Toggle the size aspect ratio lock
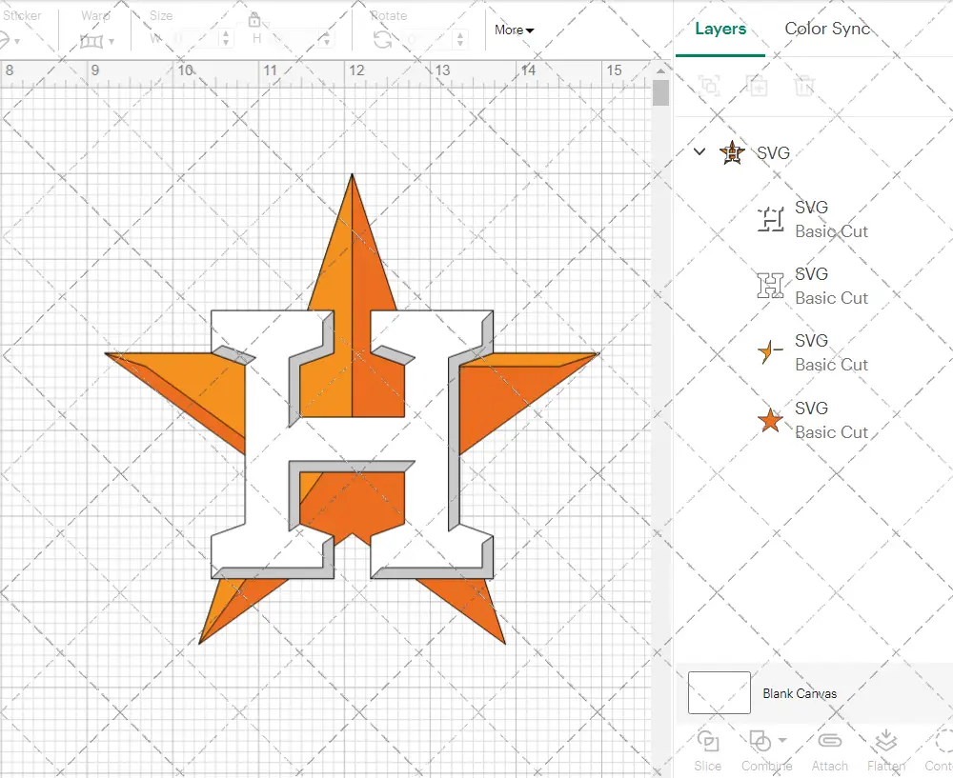The width and height of the screenshot is (953, 778). pos(255,20)
